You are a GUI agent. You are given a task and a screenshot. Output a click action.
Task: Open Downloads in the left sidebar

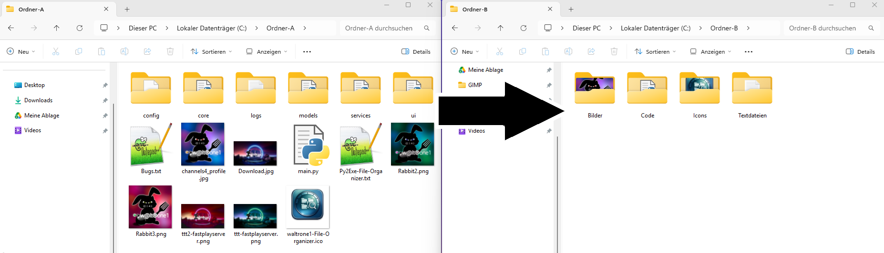tap(38, 100)
